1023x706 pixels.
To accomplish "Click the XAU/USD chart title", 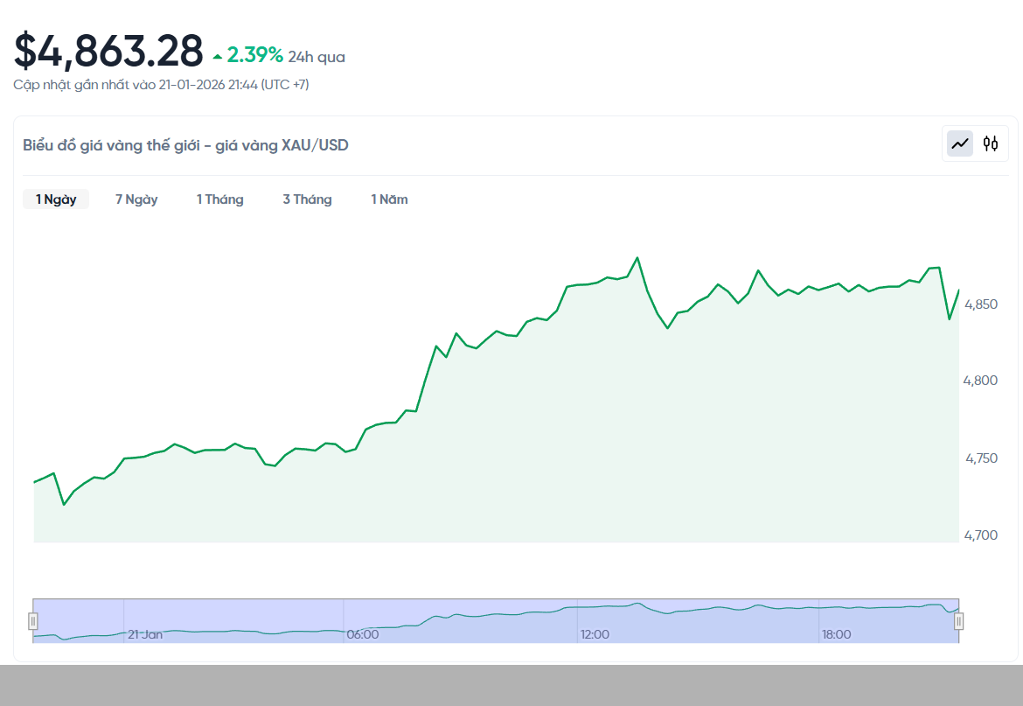I will 185,145.
